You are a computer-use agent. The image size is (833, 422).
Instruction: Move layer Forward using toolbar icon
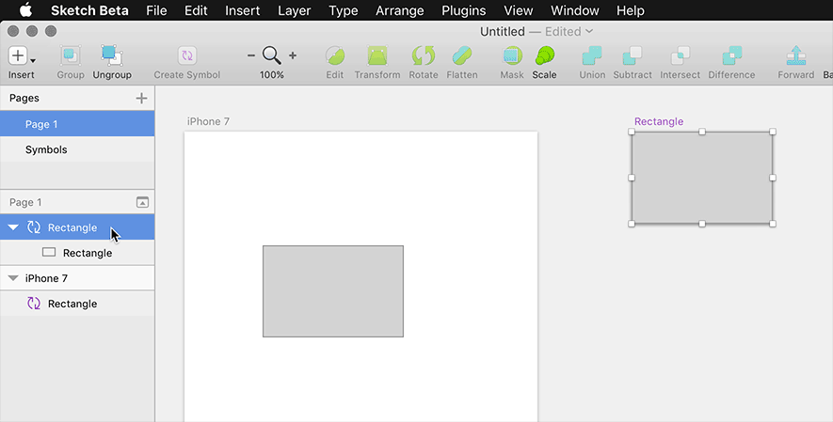[x=795, y=55]
